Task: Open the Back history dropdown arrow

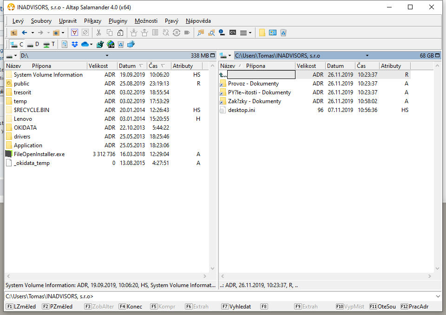Action: [33, 33]
